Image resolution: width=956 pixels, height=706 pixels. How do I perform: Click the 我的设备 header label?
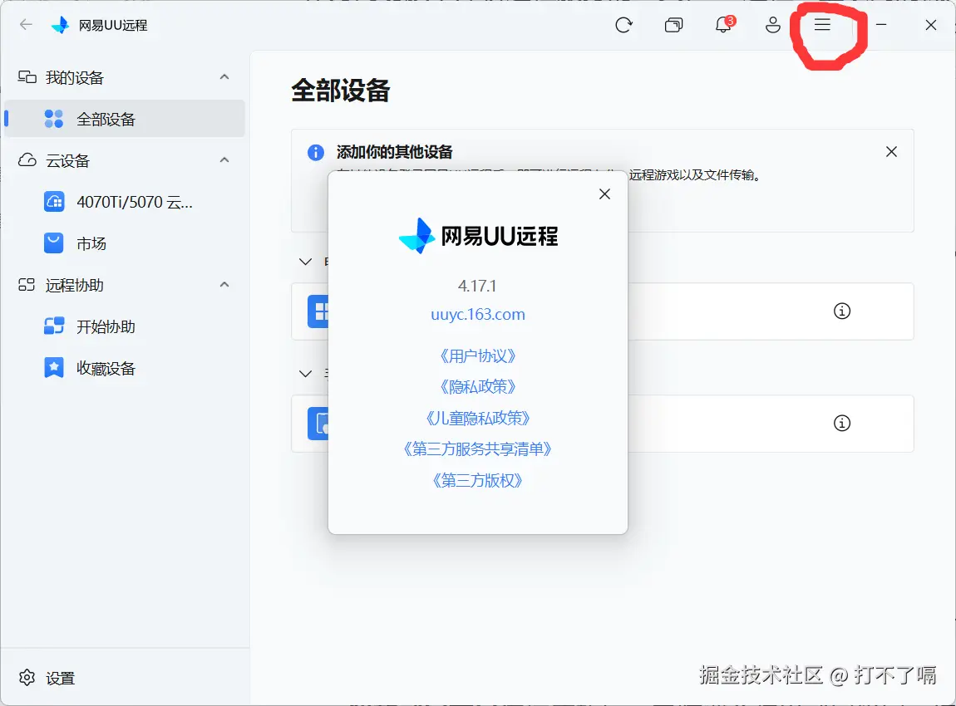click(x=74, y=77)
